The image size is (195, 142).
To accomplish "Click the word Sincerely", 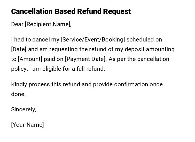I will point(23,109).
